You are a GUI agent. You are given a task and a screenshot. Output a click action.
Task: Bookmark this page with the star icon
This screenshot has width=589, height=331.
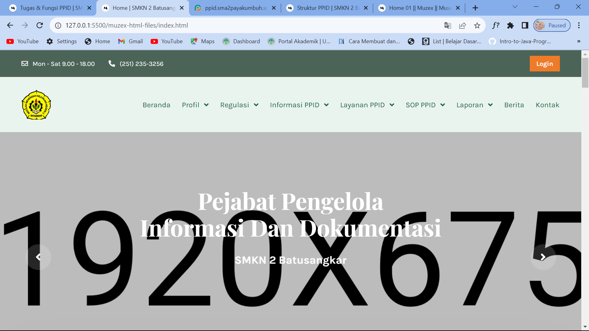pyautogui.click(x=477, y=25)
